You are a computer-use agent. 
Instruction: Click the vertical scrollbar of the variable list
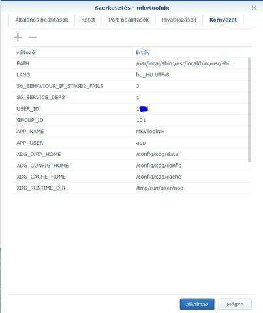pyautogui.click(x=249, y=110)
